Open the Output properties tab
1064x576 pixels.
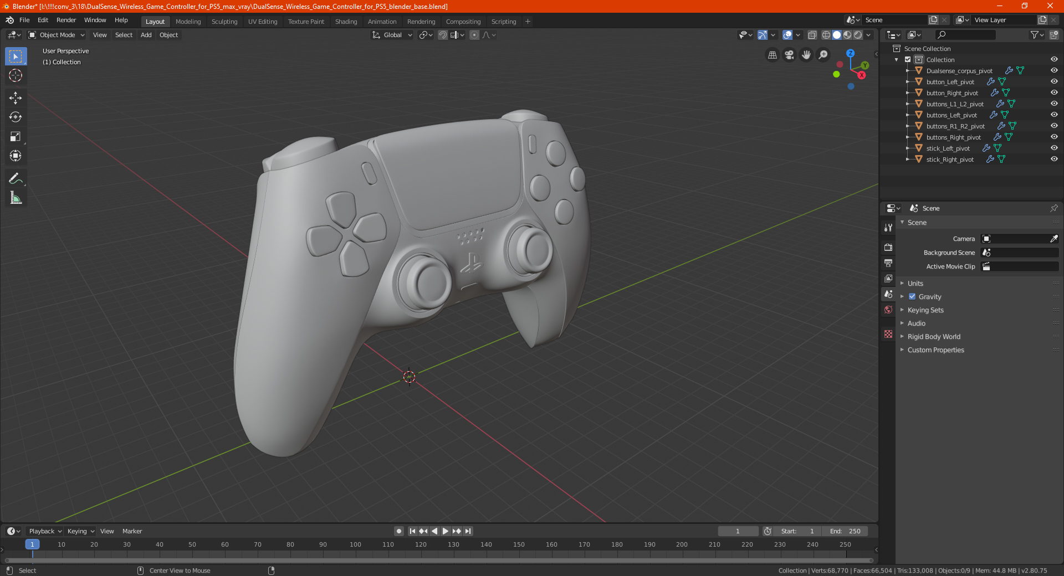888,263
